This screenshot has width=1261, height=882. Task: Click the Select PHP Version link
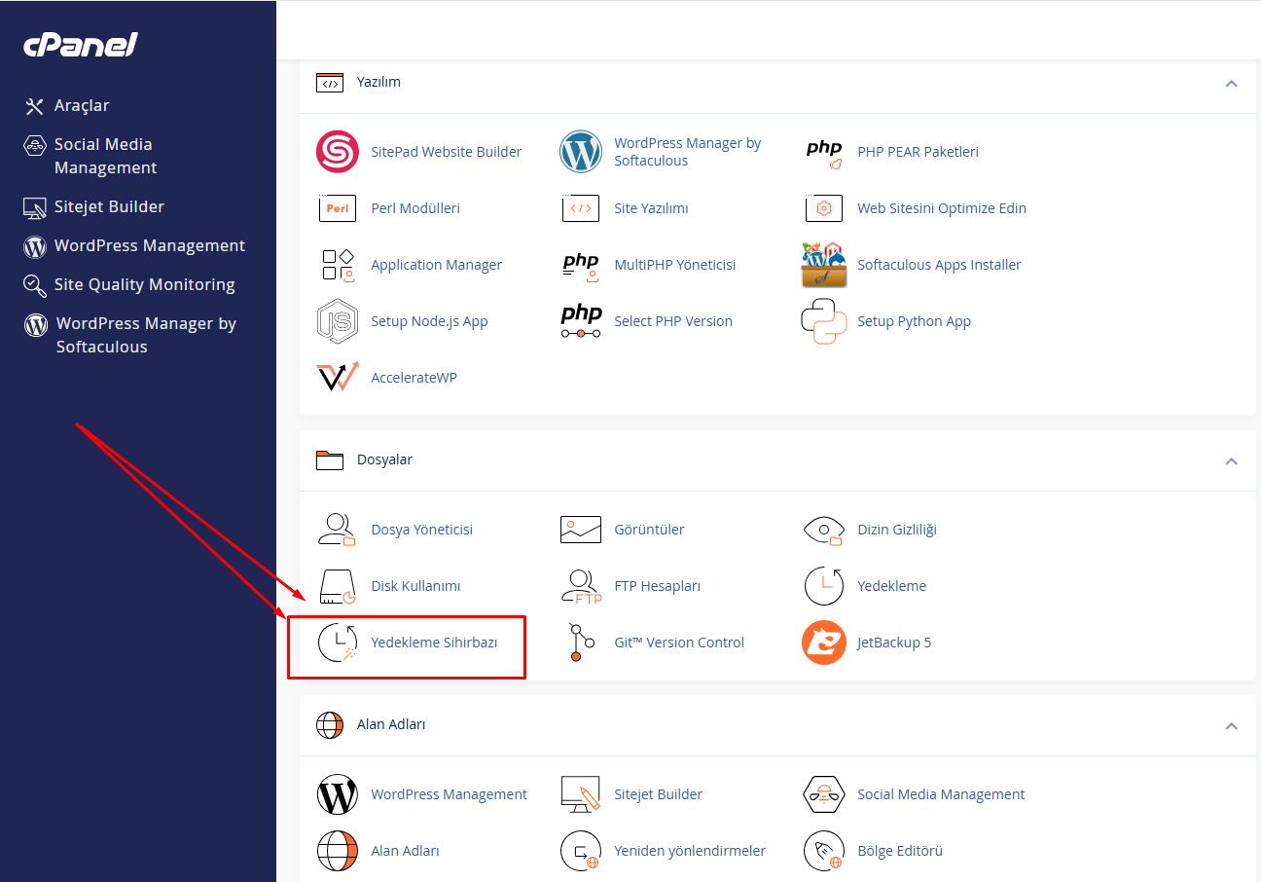(x=673, y=321)
